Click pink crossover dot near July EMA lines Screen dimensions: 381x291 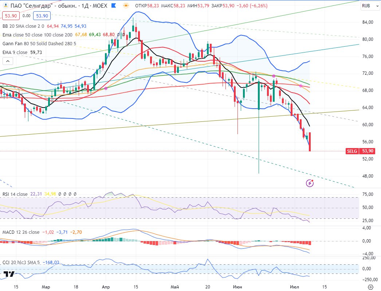(x=301, y=86)
